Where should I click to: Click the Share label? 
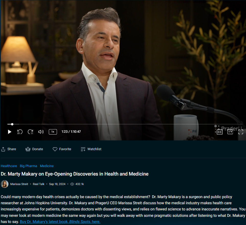[12, 149]
